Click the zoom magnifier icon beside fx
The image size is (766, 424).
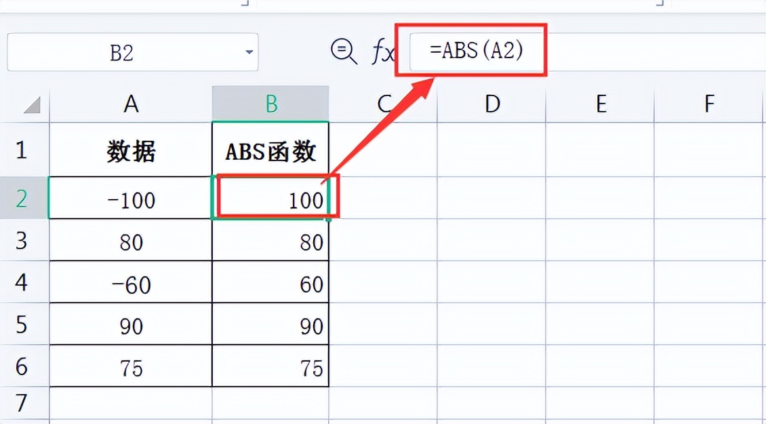pos(344,51)
